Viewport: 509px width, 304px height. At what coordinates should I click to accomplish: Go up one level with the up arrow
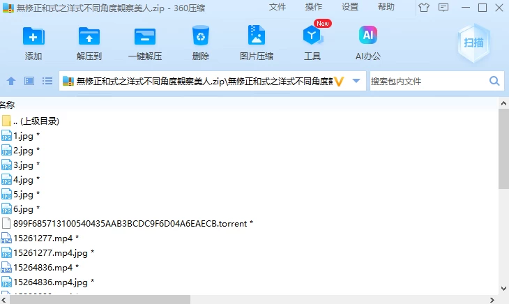(11, 81)
